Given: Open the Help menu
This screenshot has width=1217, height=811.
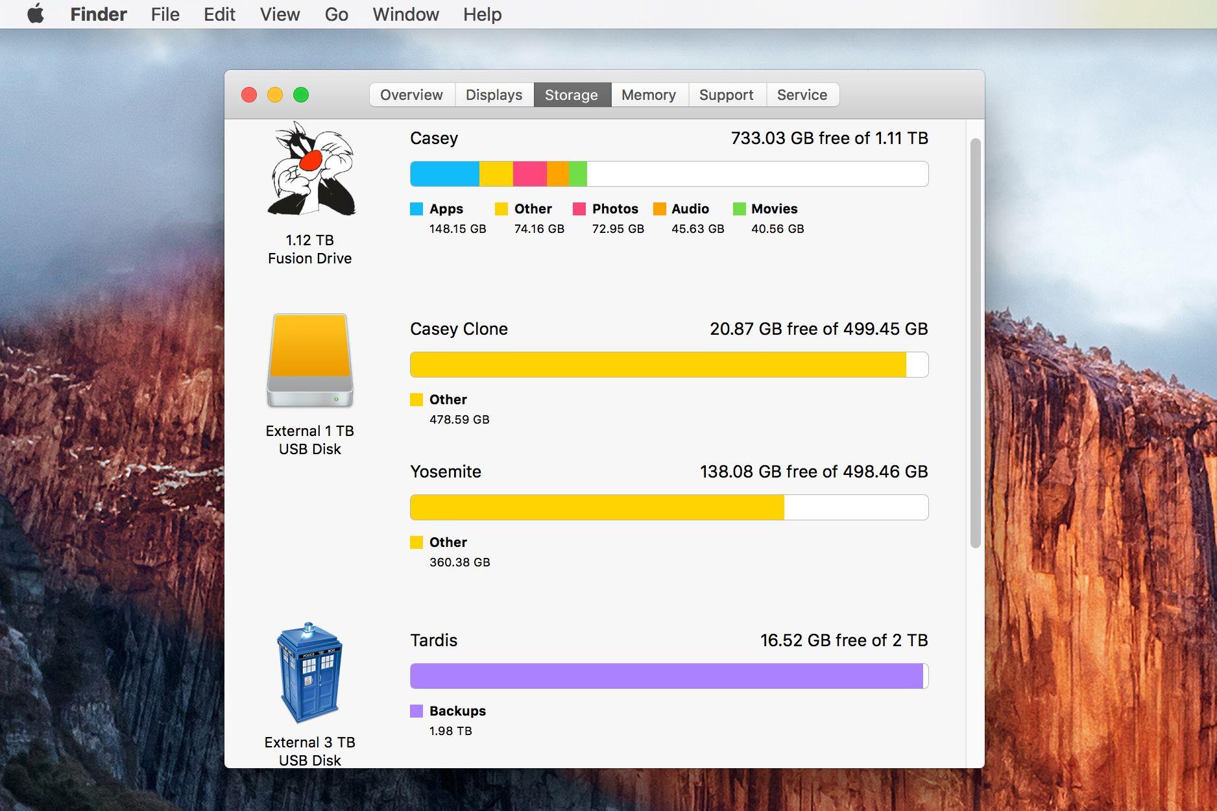Looking at the screenshot, I should pos(482,14).
